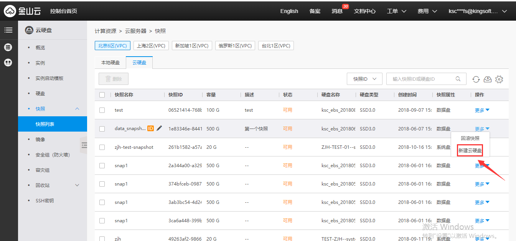Click the ID badge on data_snapshot row
This screenshot has width=516, height=241.
click(150, 129)
